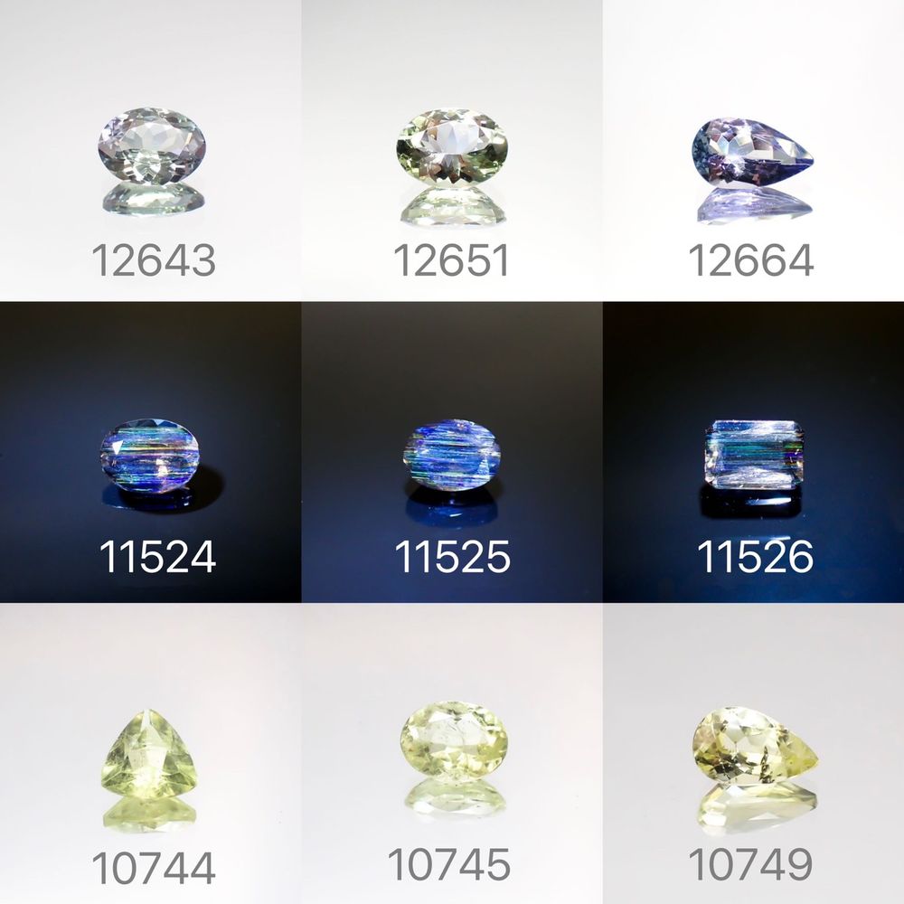
Task: Click the white 11526 label
Action: [755, 557]
